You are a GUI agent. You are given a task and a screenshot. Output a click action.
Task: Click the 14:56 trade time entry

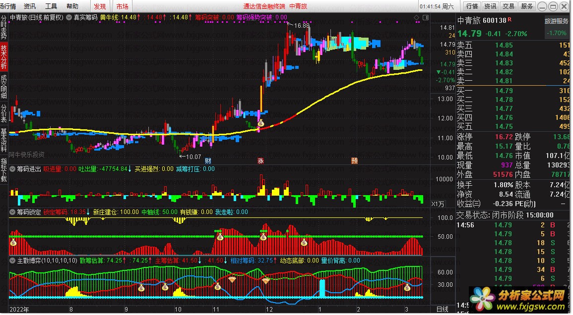(x=465, y=225)
